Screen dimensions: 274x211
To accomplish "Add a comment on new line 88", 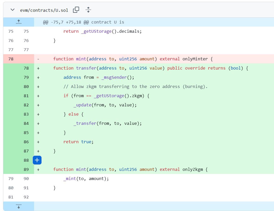I will point(37,160).
